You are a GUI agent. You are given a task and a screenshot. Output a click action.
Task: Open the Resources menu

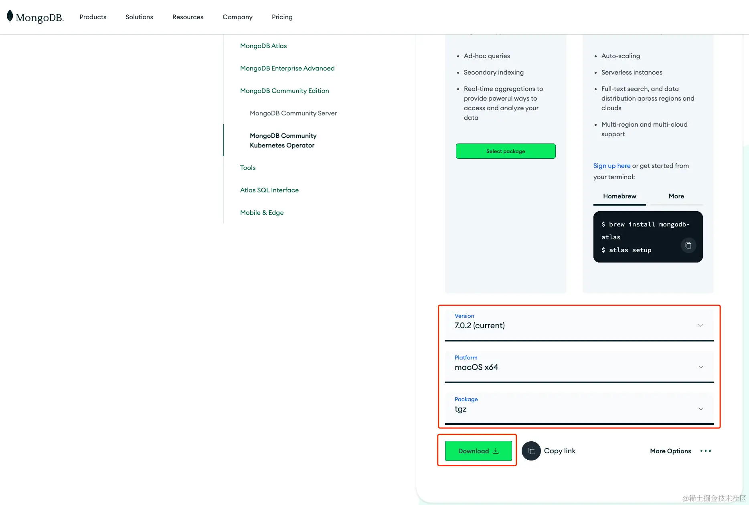[188, 17]
